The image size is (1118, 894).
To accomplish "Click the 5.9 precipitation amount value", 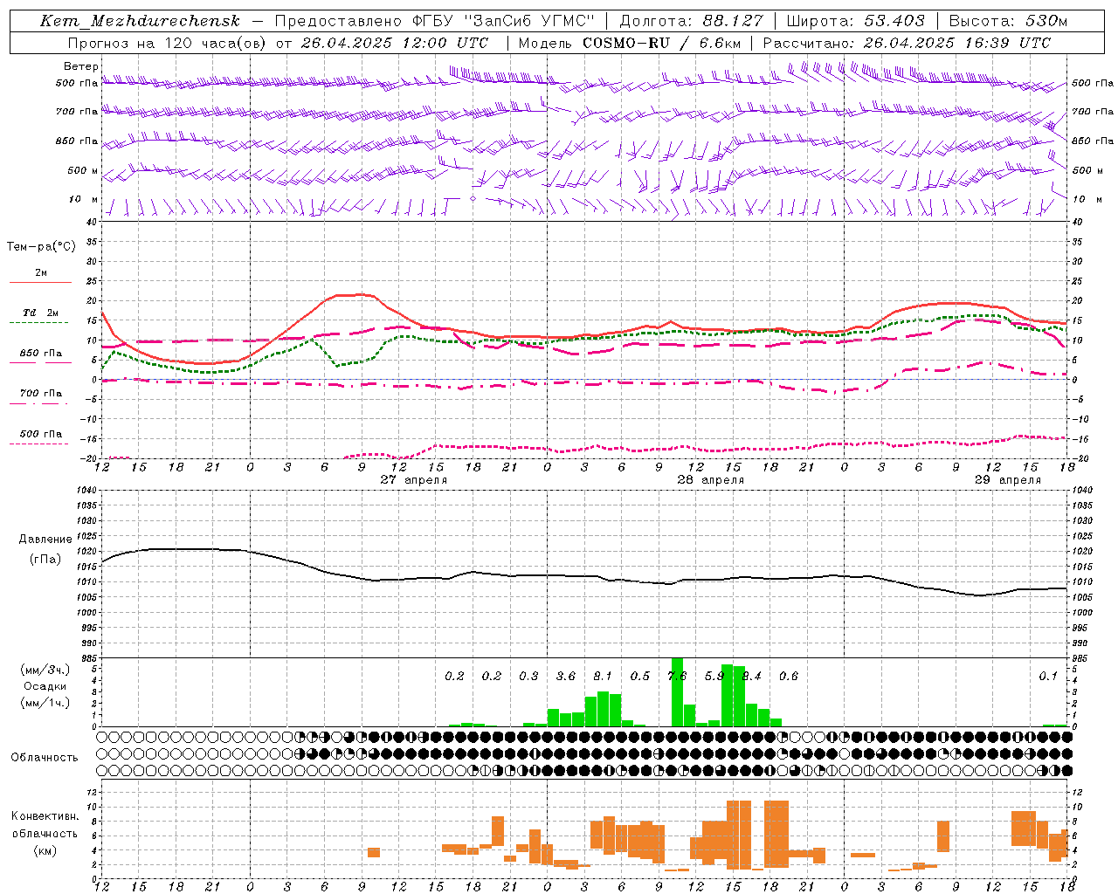I will (714, 677).
